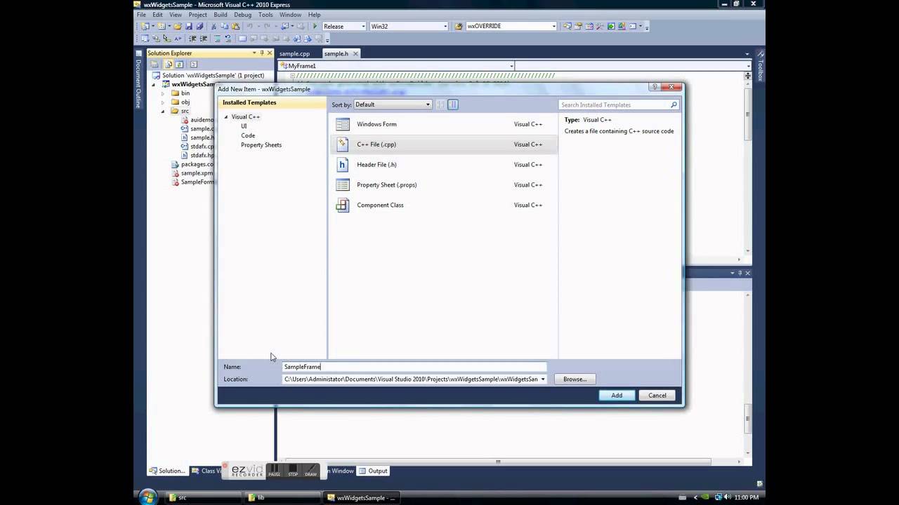Click the ezvid DRAW tool
The height and width of the screenshot is (505, 899).
click(x=310, y=470)
